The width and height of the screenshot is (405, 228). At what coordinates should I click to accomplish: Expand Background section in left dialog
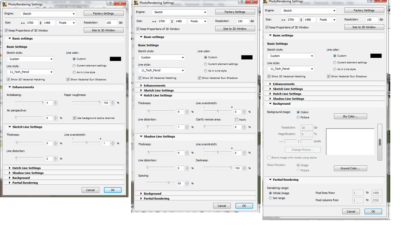coord(10,178)
